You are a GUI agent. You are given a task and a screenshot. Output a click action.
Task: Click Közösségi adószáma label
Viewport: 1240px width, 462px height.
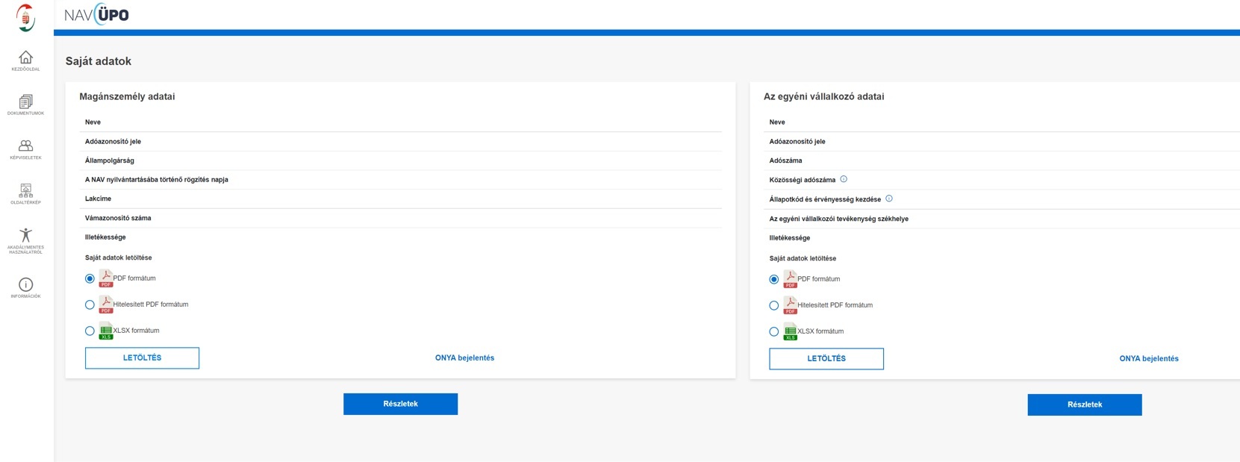pyautogui.click(x=803, y=180)
